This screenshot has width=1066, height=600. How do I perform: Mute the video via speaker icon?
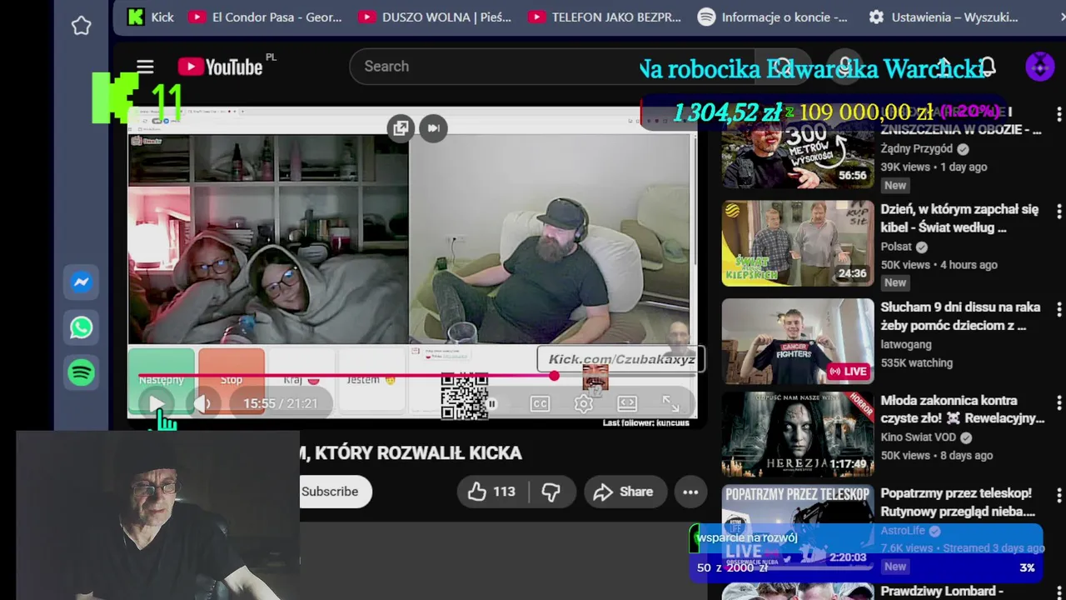[x=202, y=404]
